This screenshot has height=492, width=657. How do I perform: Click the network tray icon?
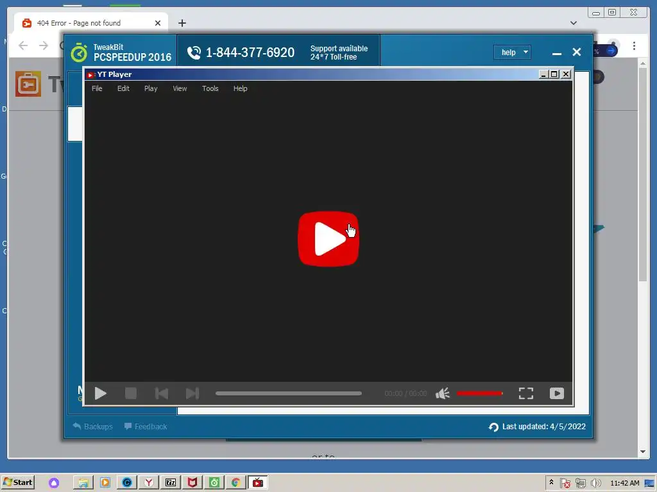[580, 483]
